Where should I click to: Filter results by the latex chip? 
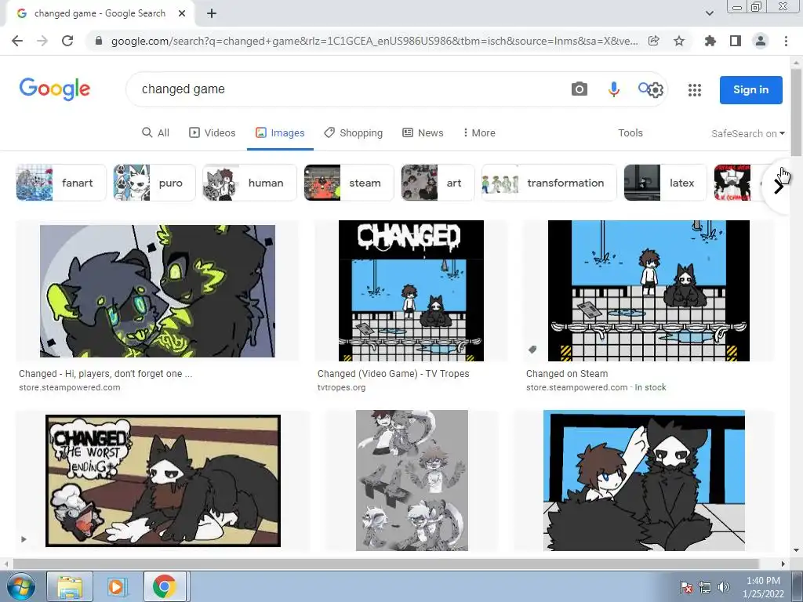coord(665,183)
